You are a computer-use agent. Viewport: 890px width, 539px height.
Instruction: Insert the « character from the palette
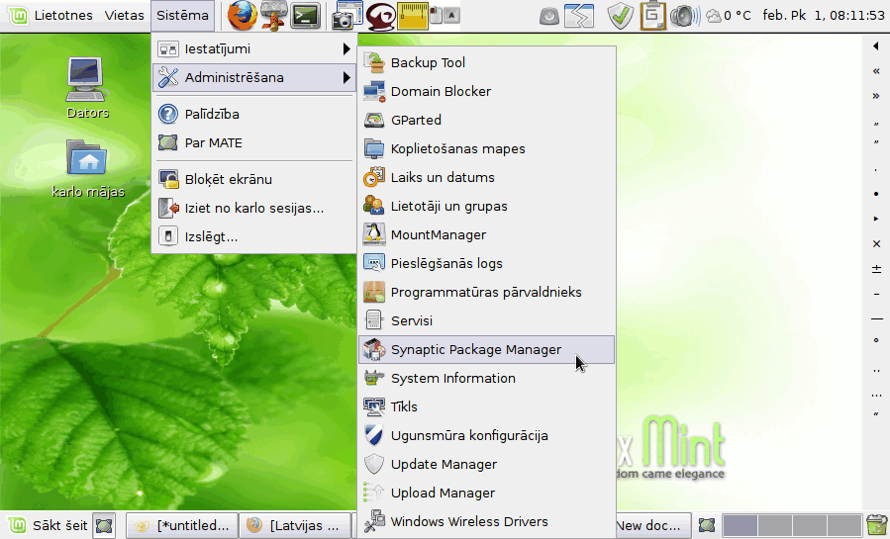876,71
